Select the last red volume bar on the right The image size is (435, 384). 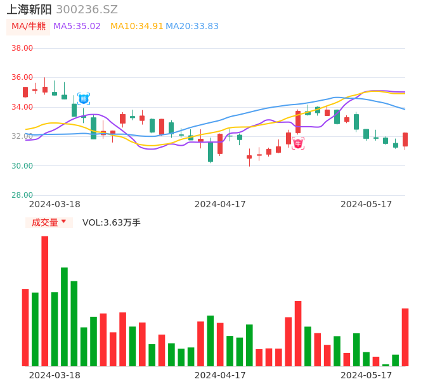(405, 337)
